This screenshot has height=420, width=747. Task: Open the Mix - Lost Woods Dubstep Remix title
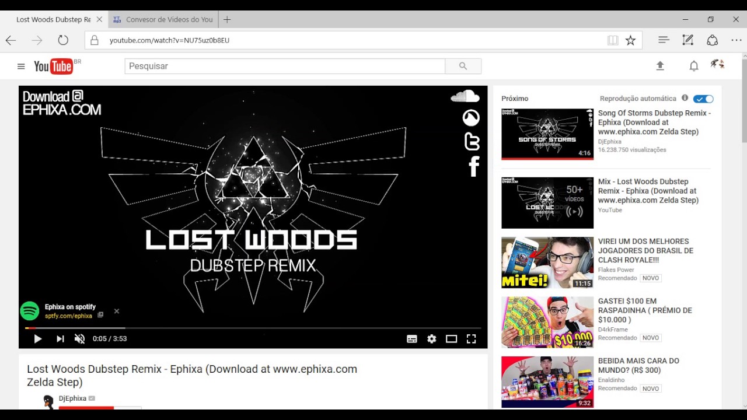(x=648, y=191)
